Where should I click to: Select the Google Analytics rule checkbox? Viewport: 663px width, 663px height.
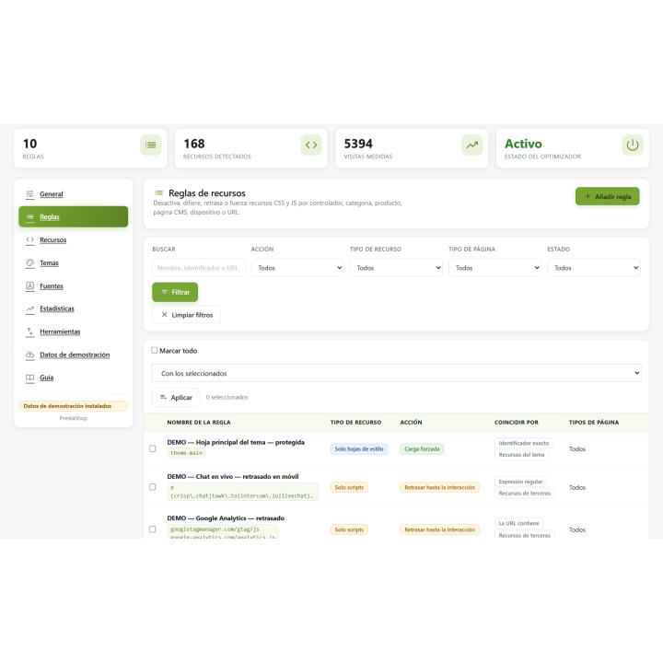pos(153,529)
